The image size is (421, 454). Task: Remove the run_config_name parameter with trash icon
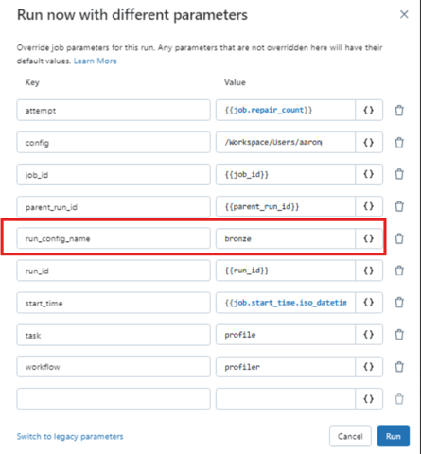point(399,238)
